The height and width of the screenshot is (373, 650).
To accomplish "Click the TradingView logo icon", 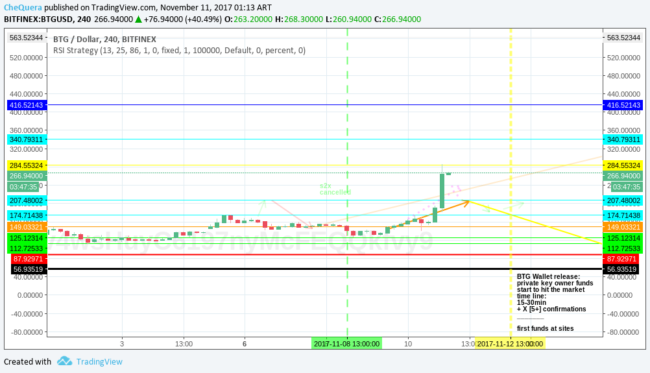I will [64, 361].
